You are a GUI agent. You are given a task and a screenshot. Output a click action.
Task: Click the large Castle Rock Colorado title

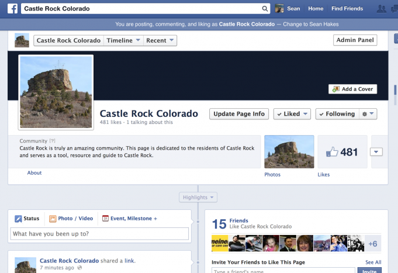[x=149, y=113]
